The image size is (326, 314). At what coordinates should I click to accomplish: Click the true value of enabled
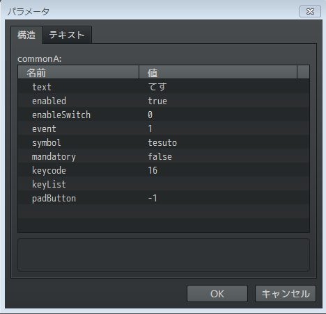(x=157, y=101)
